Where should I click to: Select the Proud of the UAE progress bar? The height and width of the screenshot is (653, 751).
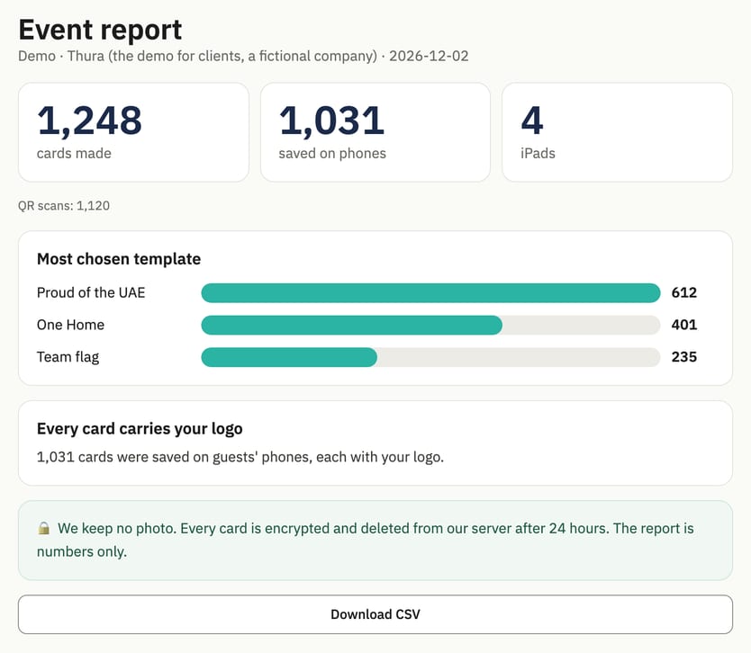click(430, 293)
